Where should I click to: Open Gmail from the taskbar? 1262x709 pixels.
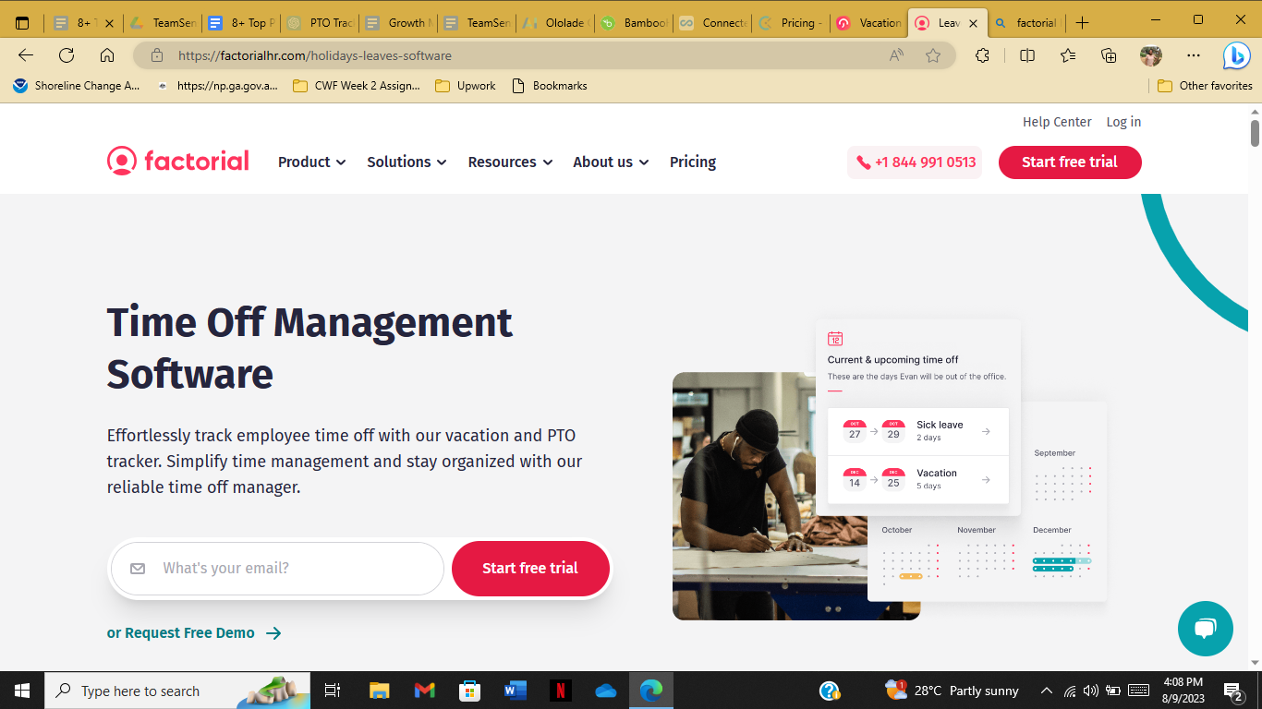(425, 691)
